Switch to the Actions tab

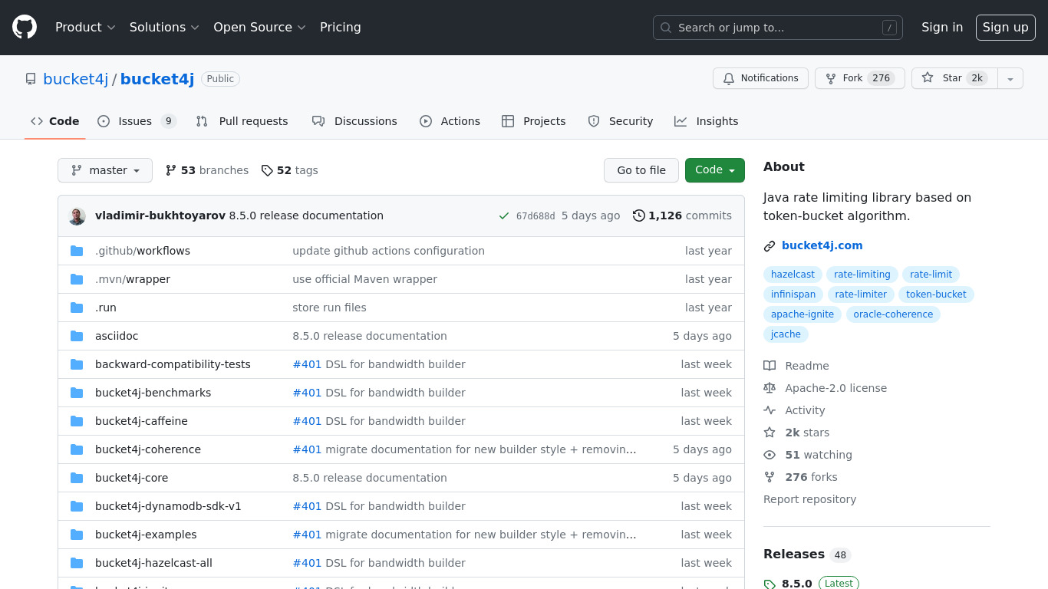[450, 121]
